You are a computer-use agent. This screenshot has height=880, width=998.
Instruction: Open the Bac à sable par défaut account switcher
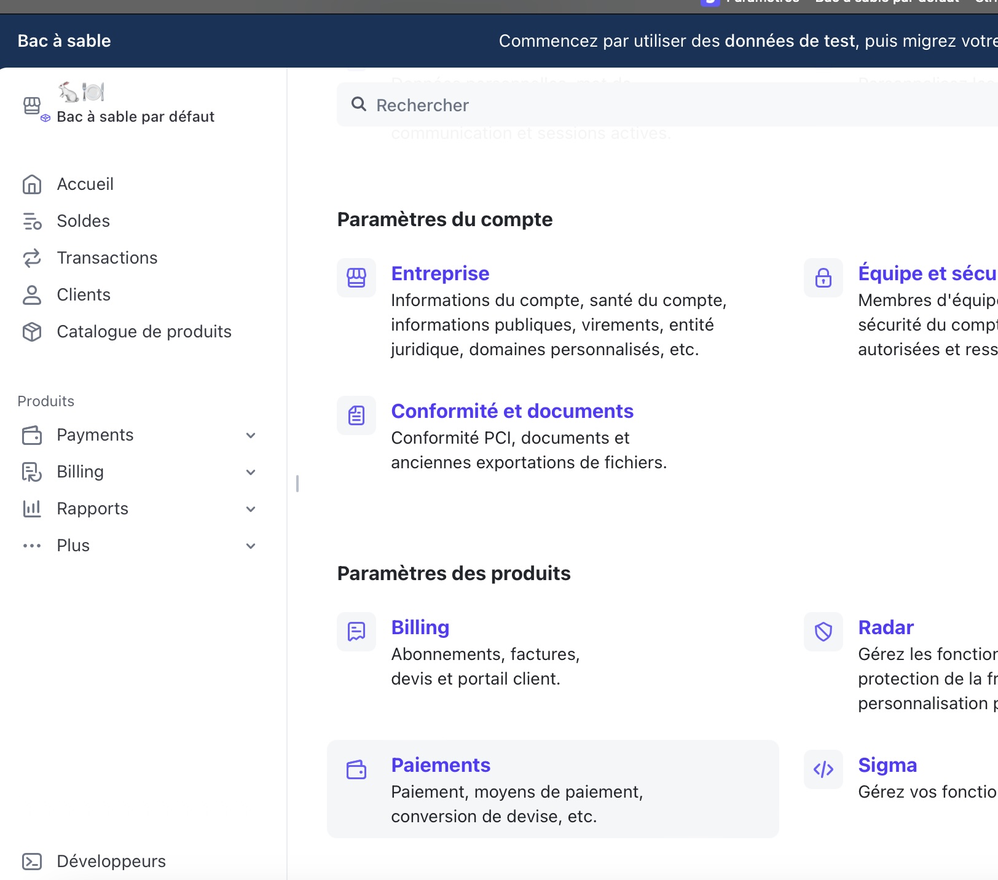(135, 117)
